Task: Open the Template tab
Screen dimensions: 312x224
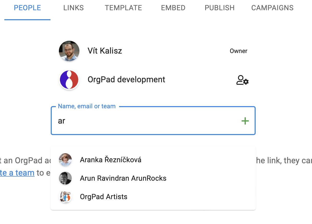Action: [123, 8]
